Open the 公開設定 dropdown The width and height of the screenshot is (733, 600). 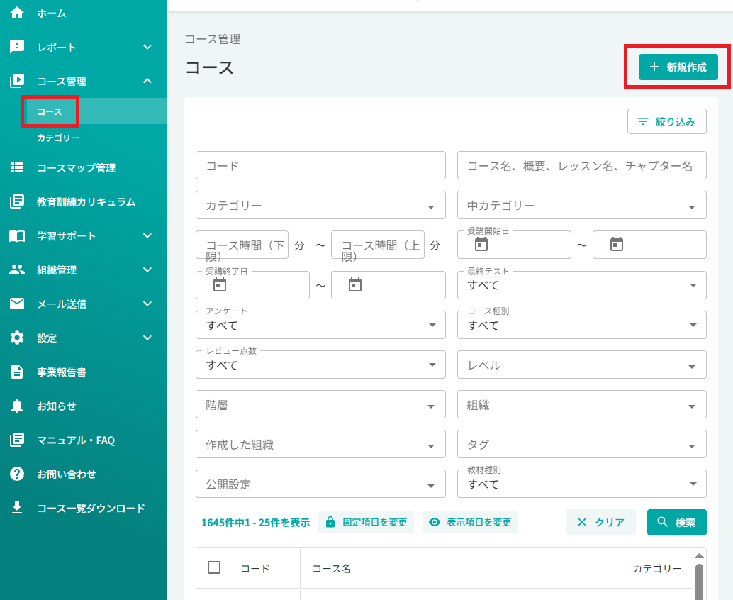pyautogui.click(x=320, y=484)
